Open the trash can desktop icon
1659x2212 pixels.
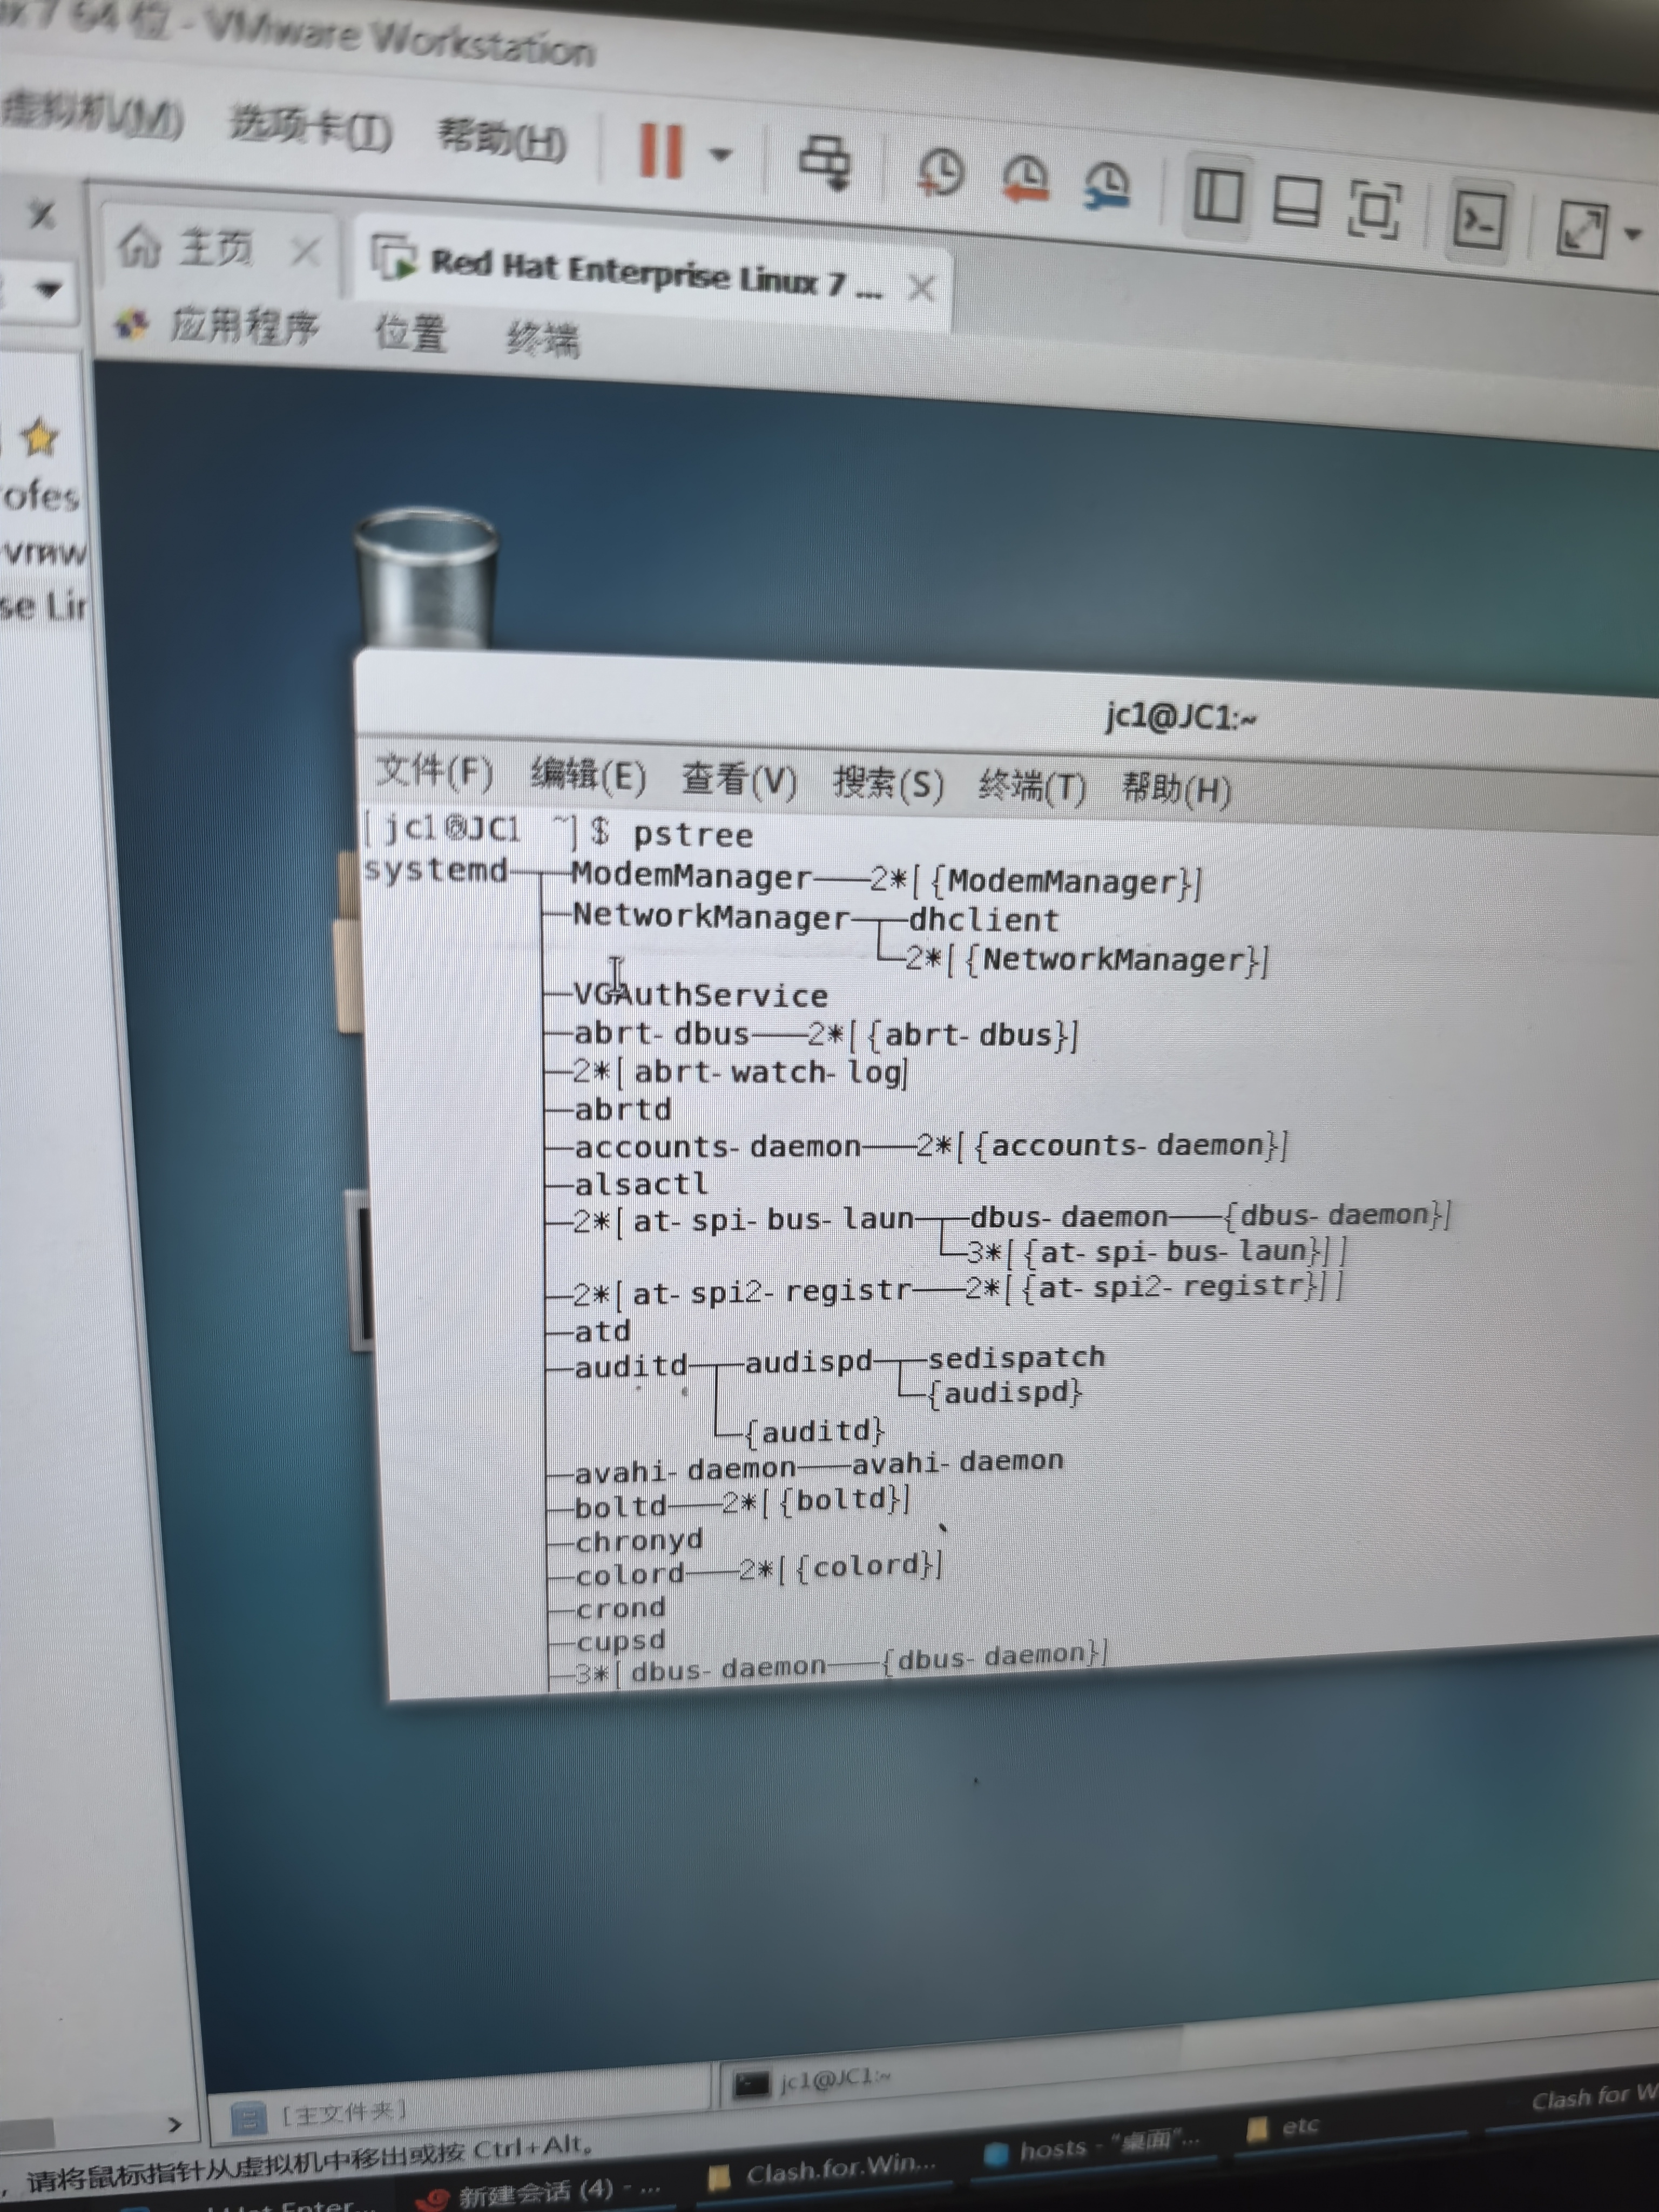[x=426, y=575]
